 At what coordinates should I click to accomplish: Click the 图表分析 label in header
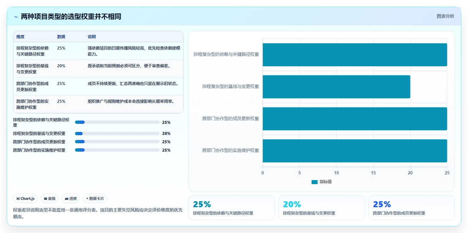pos(445,16)
